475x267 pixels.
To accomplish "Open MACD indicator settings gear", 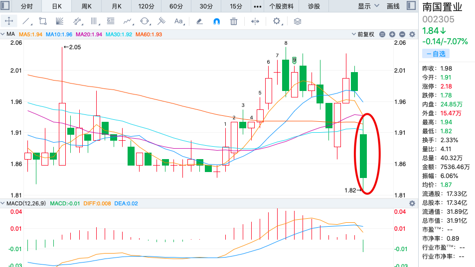I will 412,203.
